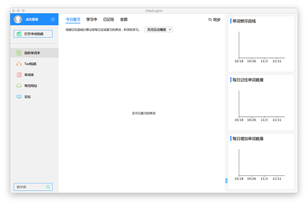Open 常用网站 sidebar icon
This screenshot has height=205, width=308.
19,86
